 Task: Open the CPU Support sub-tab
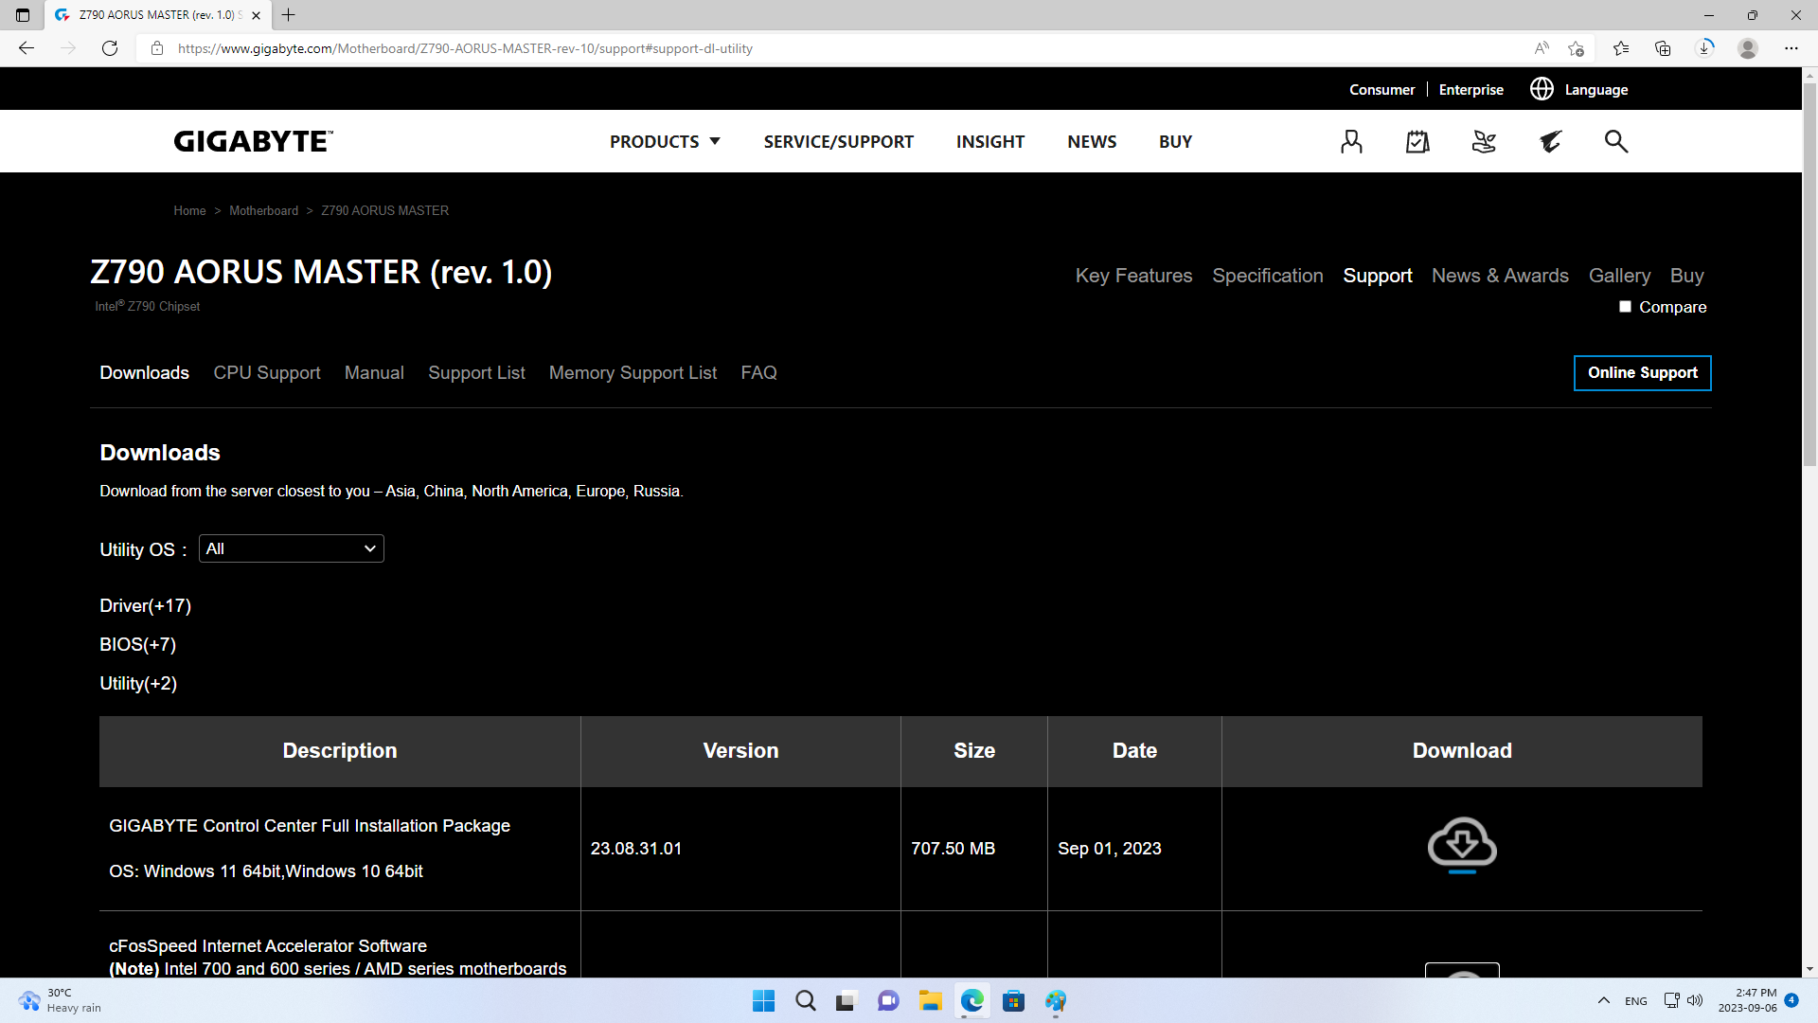[267, 373]
